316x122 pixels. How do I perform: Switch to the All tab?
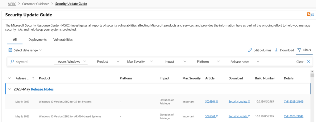pyautogui.click(x=15, y=40)
